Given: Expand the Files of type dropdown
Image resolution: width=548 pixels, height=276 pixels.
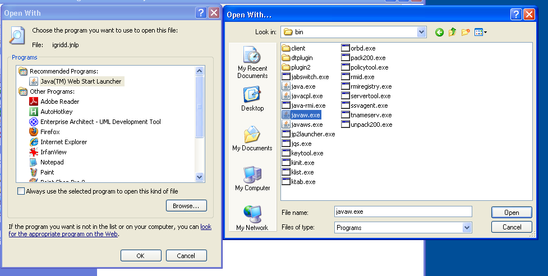Looking at the screenshot, I should pos(467,227).
